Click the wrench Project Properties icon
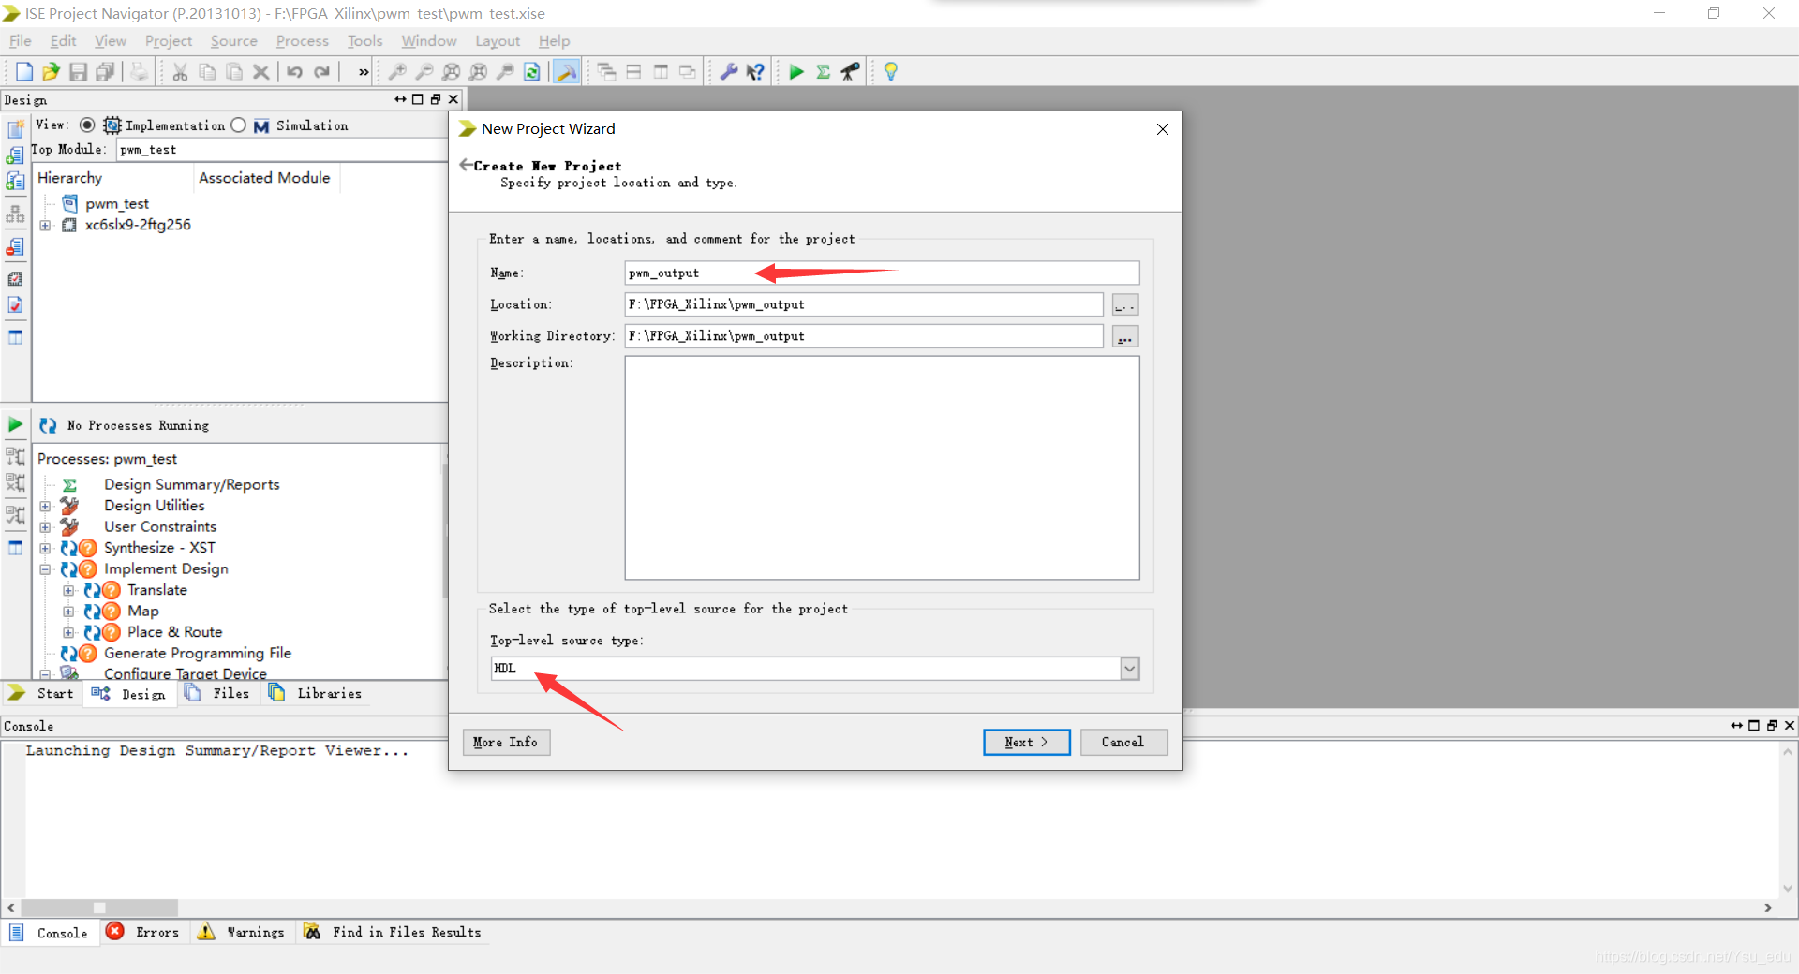This screenshot has height=974, width=1799. tap(728, 72)
